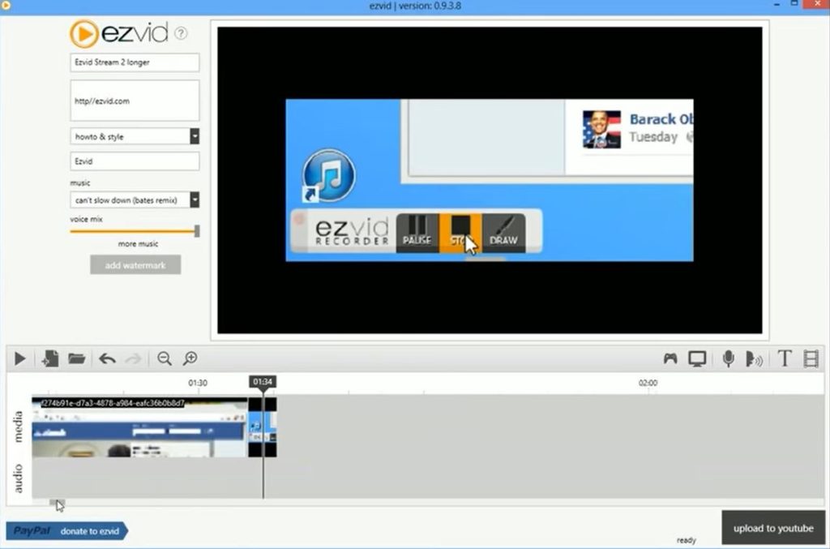Add pictures or video with filmstrip icon

[811, 358]
